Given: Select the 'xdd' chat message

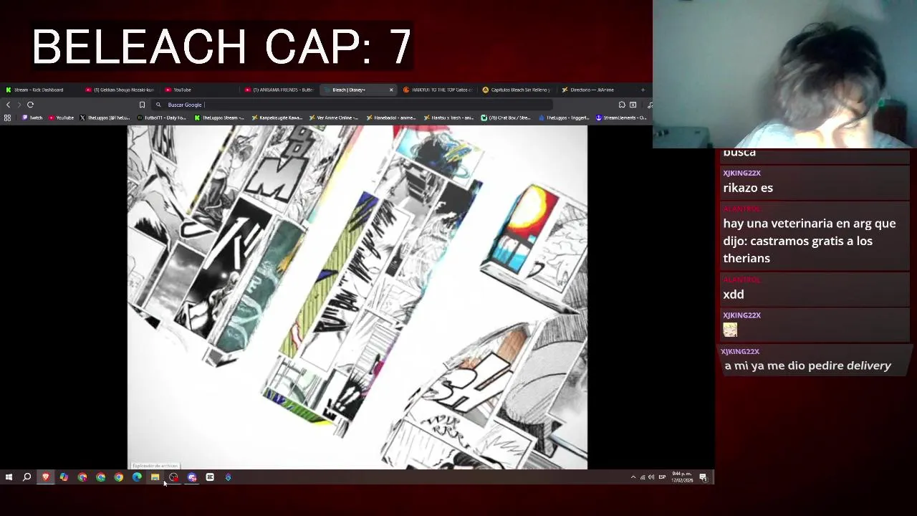Looking at the screenshot, I should 734,294.
